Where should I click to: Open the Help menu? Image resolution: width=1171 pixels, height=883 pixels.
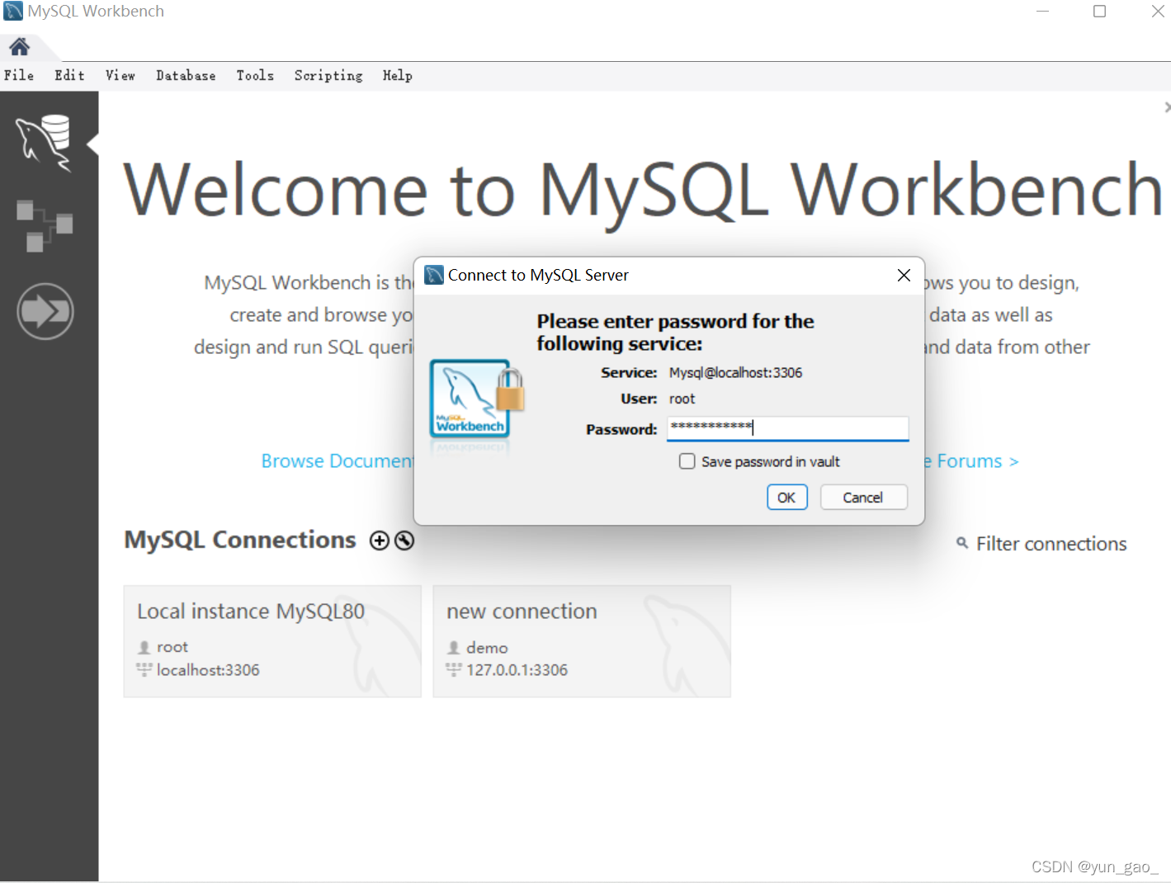click(x=398, y=76)
